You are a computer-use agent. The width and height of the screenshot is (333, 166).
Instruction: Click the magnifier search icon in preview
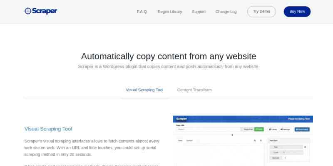point(255,141)
